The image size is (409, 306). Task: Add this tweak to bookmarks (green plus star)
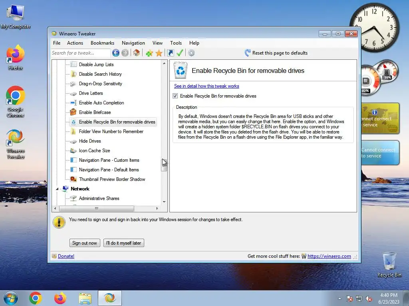(x=149, y=53)
